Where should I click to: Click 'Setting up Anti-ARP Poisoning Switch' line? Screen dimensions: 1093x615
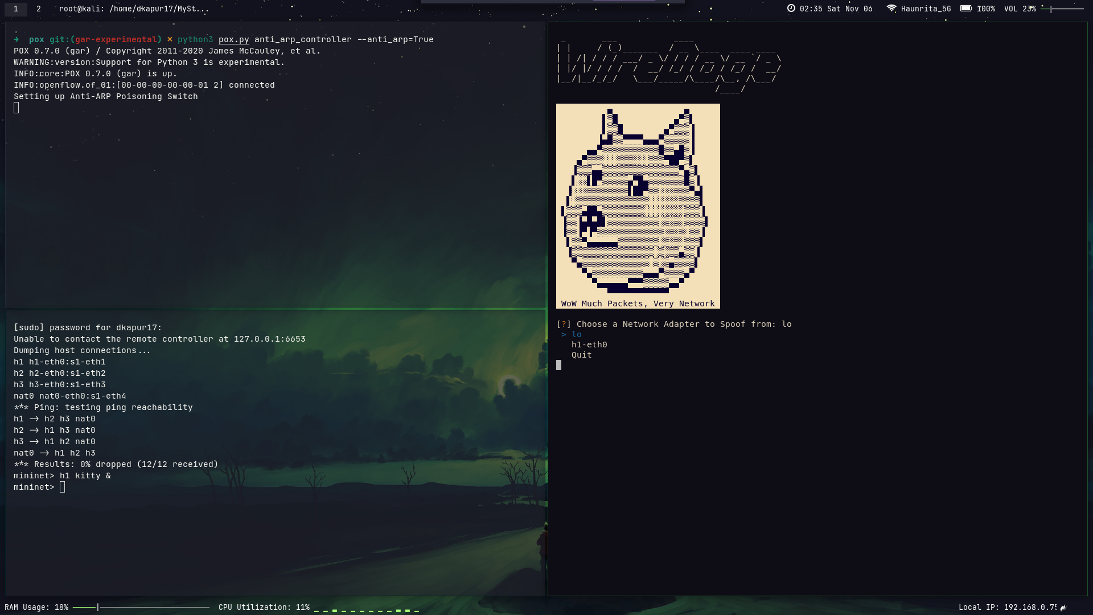click(x=106, y=97)
